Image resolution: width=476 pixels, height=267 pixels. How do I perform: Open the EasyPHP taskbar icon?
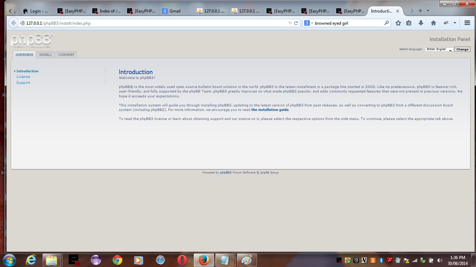tap(74, 260)
